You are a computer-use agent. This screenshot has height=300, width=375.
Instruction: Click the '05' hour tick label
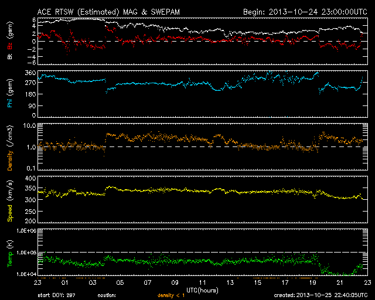click(120, 282)
